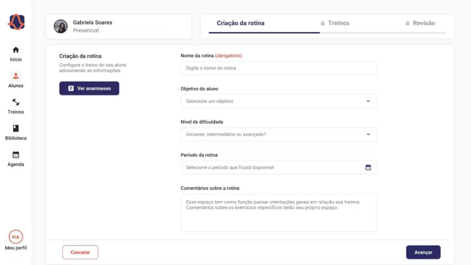Screen dimensions: 471x265
Task: Click the Configure o treino description text
Action: click(x=93, y=68)
